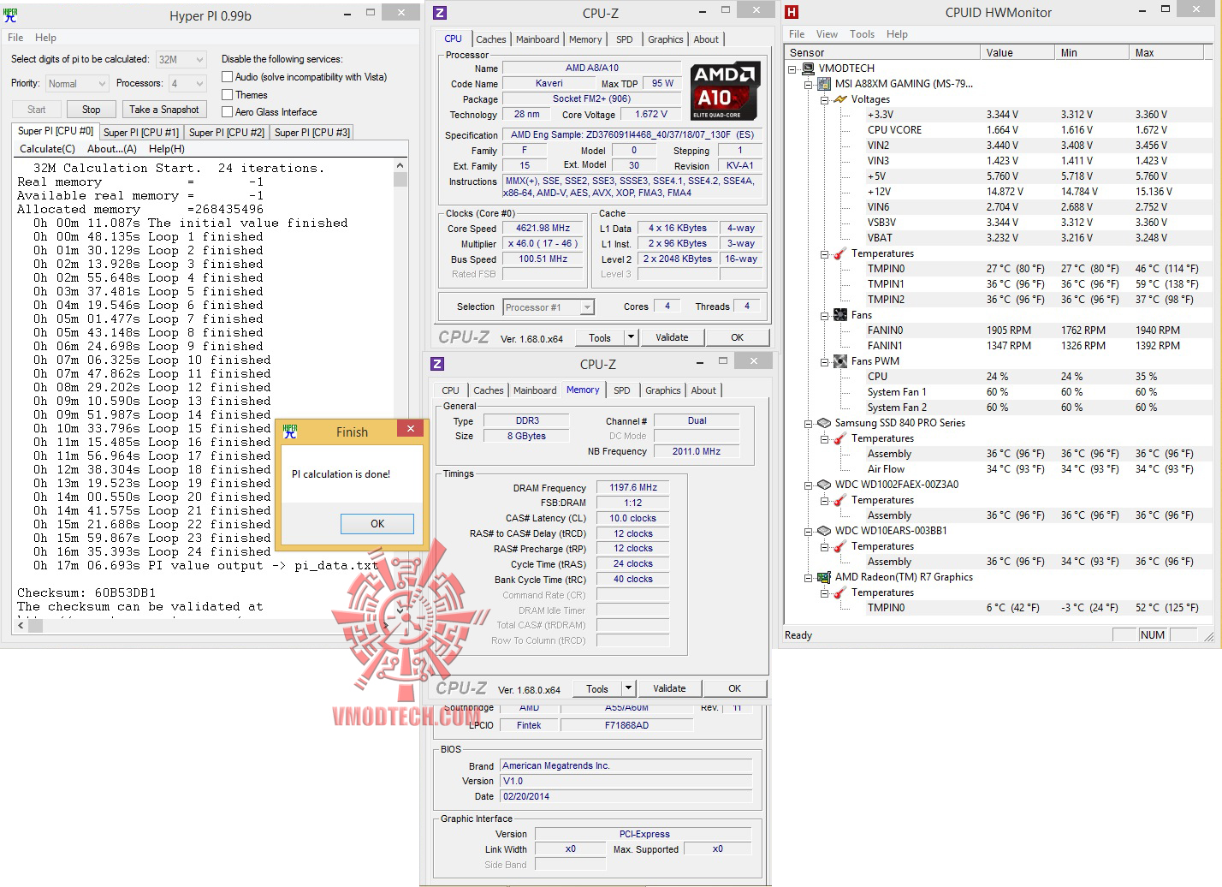Click the Fans PWM node icon
1222x887 pixels.
click(x=840, y=361)
